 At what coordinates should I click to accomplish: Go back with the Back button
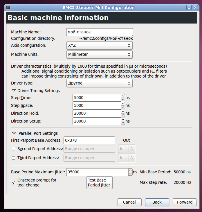coord(157,202)
